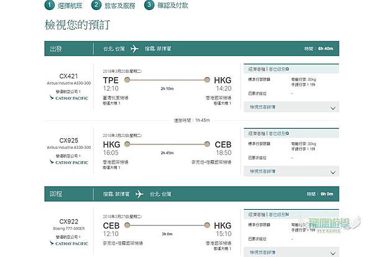This screenshot has width=373, height=257.
Task: Click CEB code in the CX925 row
Action: click(223, 144)
